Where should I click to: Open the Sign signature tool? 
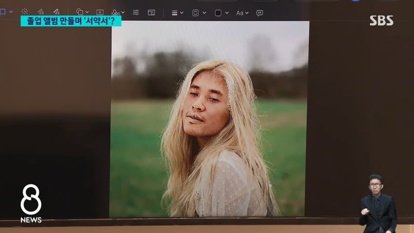coord(115,12)
